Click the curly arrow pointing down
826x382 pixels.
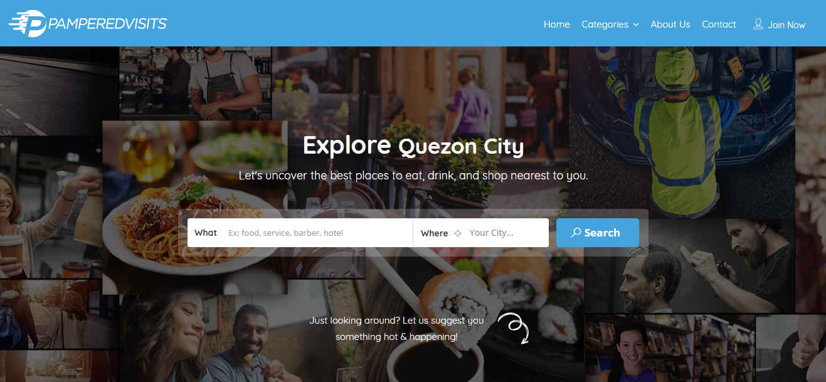coord(514,329)
